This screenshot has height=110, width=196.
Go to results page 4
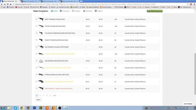pos(47,95)
